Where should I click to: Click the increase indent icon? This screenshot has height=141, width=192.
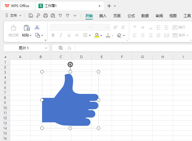(166, 27)
